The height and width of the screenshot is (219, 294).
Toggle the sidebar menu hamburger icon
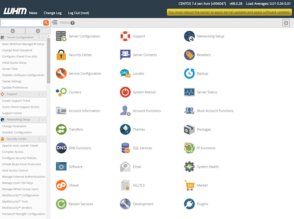pyautogui.click(x=54, y=23)
